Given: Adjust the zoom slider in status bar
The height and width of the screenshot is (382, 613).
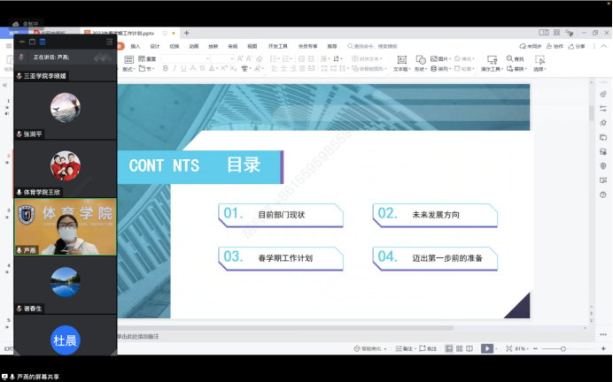Looking at the screenshot, I should [x=563, y=348].
